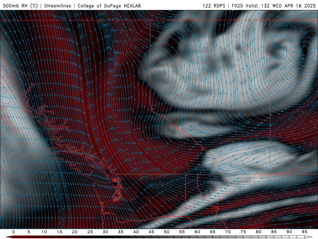Click the "F025" forecast hour text
This screenshot has height=239, width=318.
coord(237,6)
